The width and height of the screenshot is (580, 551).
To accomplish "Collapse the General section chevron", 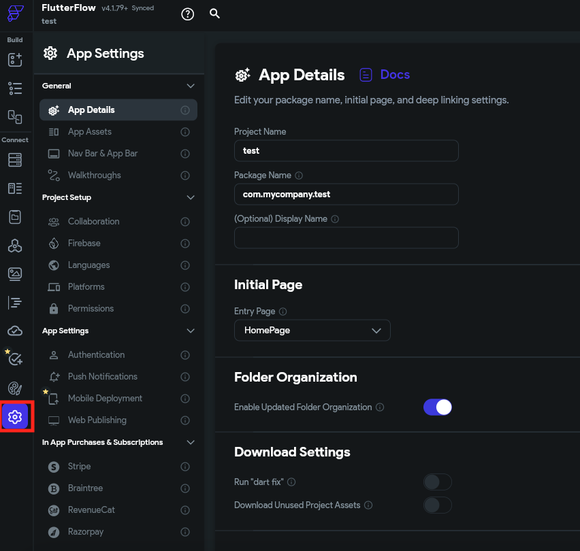I will pos(191,86).
